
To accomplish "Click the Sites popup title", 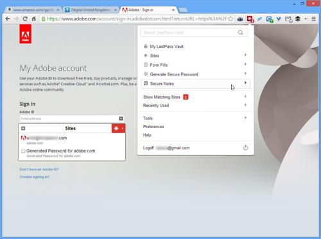I will pos(70,128).
